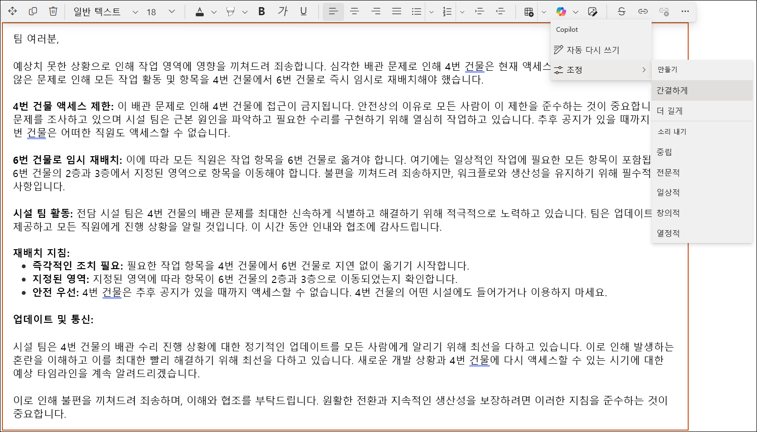Click the bullet text 안전 우선:

coord(56,292)
